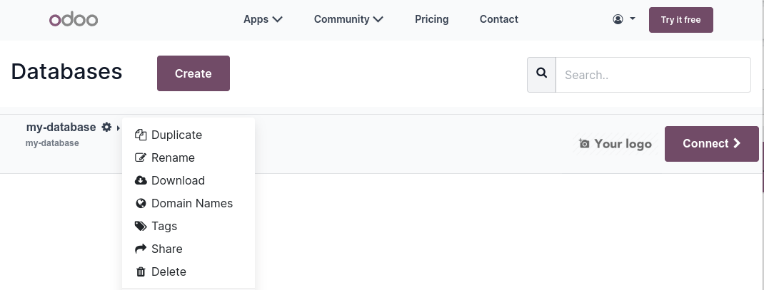Choose Share in the database menu
The height and width of the screenshot is (290, 764).
click(x=166, y=249)
